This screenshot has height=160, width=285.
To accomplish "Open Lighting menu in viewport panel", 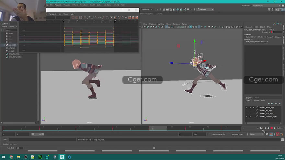I will [x=161, y=24].
